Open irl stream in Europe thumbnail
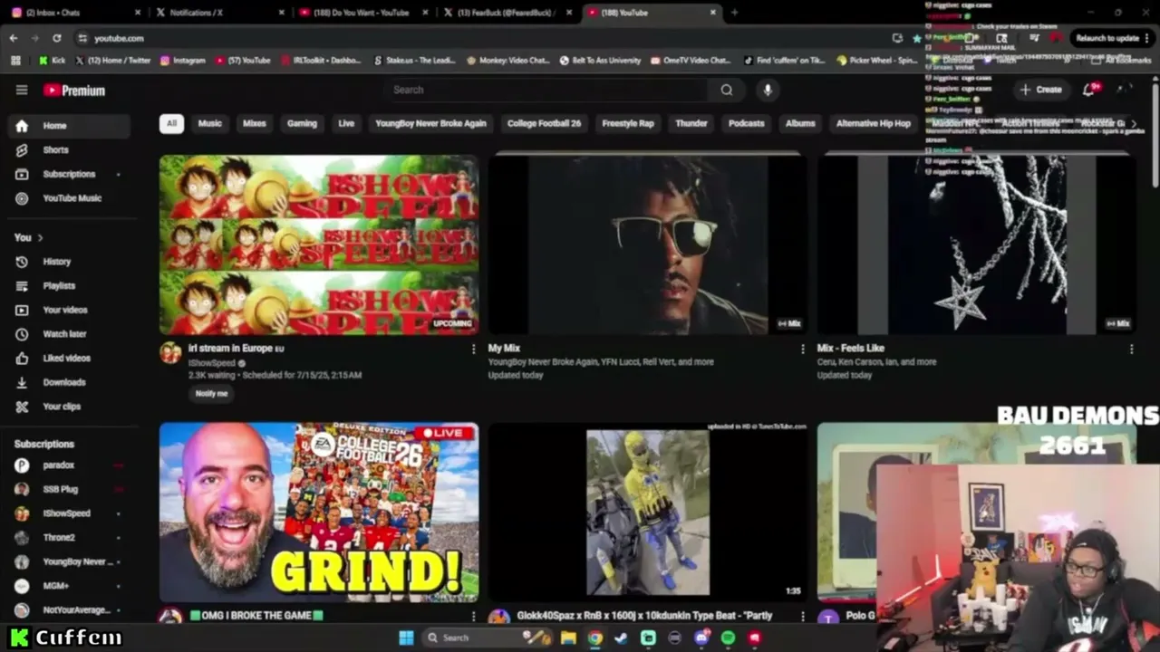 pyautogui.click(x=319, y=244)
